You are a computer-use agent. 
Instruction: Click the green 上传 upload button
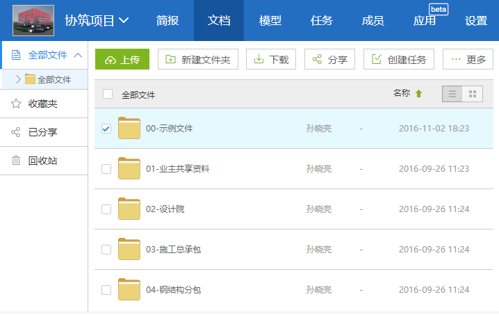click(x=122, y=59)
